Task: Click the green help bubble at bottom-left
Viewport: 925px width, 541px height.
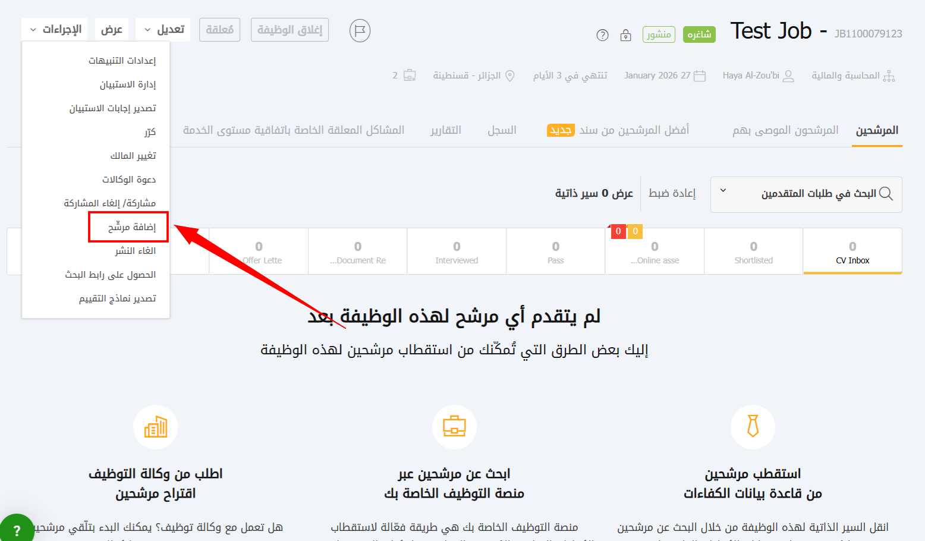Action: (16, 529)
